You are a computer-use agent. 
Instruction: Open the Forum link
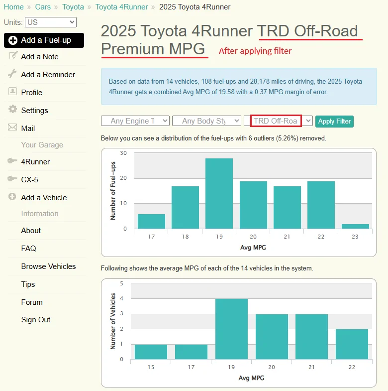click(x=32, y=302)
